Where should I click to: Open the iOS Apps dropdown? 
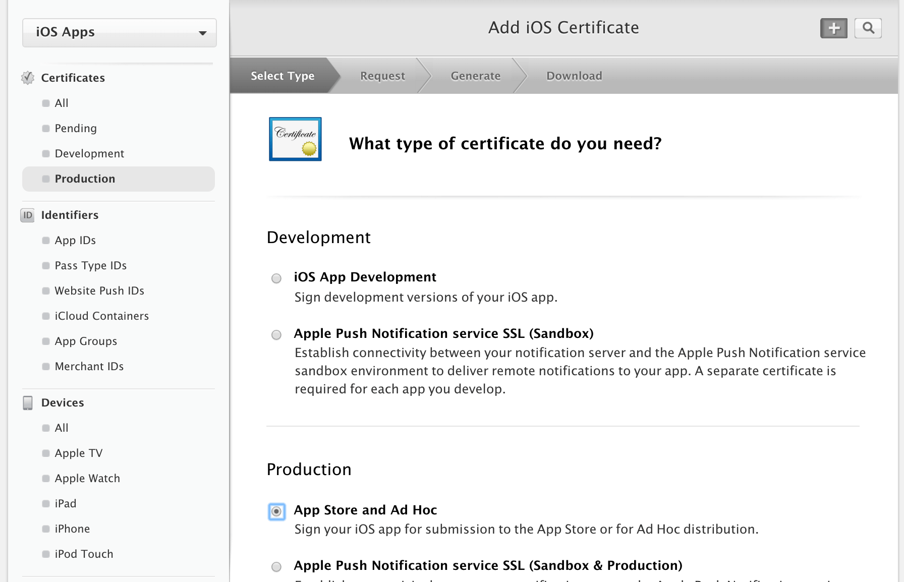coord(120,33)
